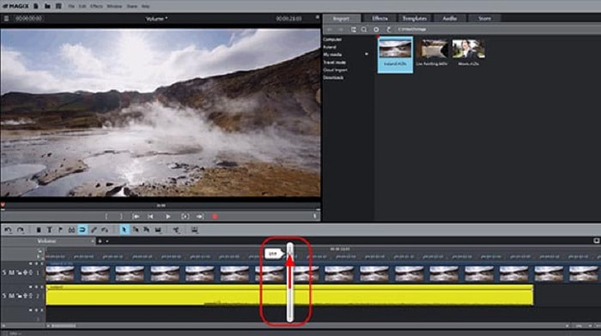Click the new project file icon
The image size is (601, 336).
(x=36, y=6)
